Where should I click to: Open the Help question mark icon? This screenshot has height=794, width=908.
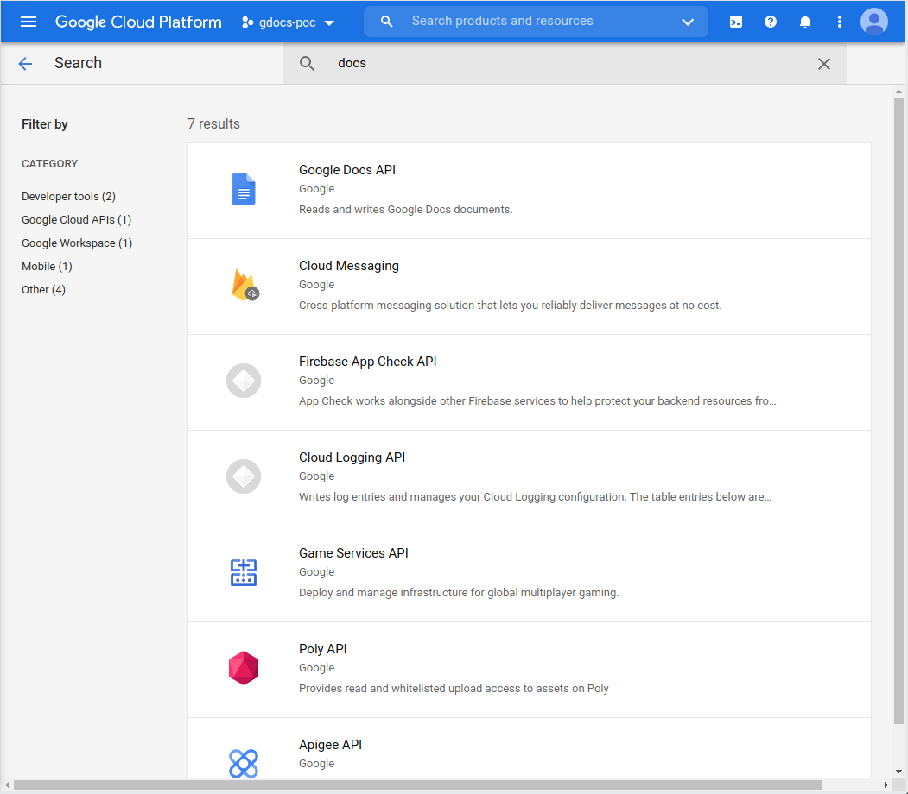[x=770, y=22]
